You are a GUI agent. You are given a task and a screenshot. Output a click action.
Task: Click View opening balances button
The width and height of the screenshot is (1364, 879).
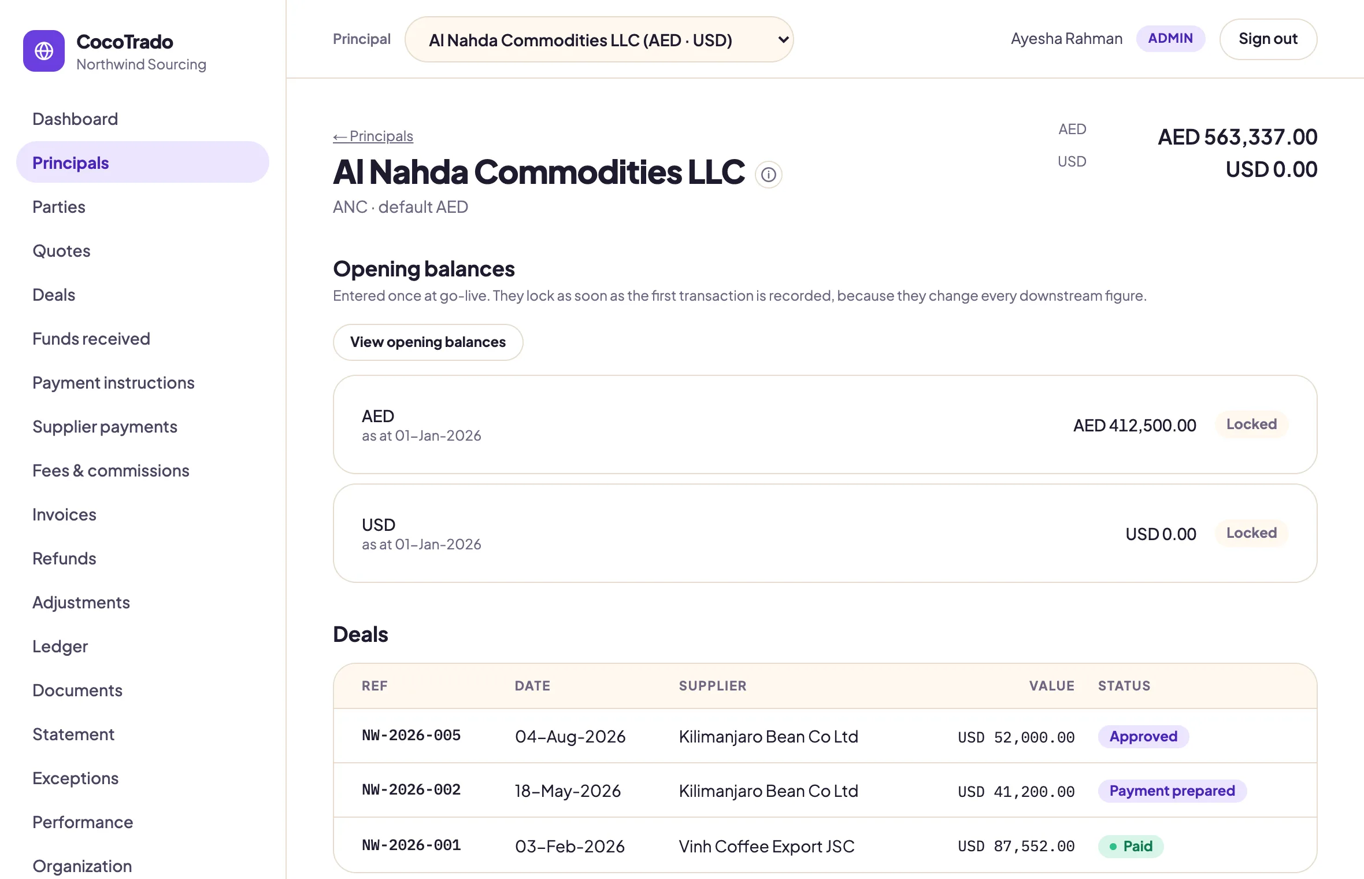coord(428,342)
